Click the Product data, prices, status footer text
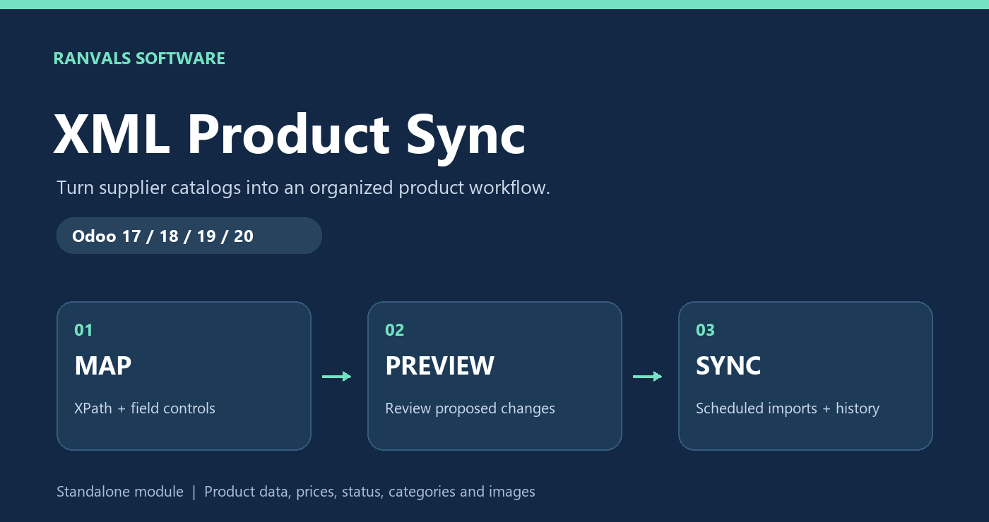This screenshot has height=522, width=989. [x=369, y=492]
